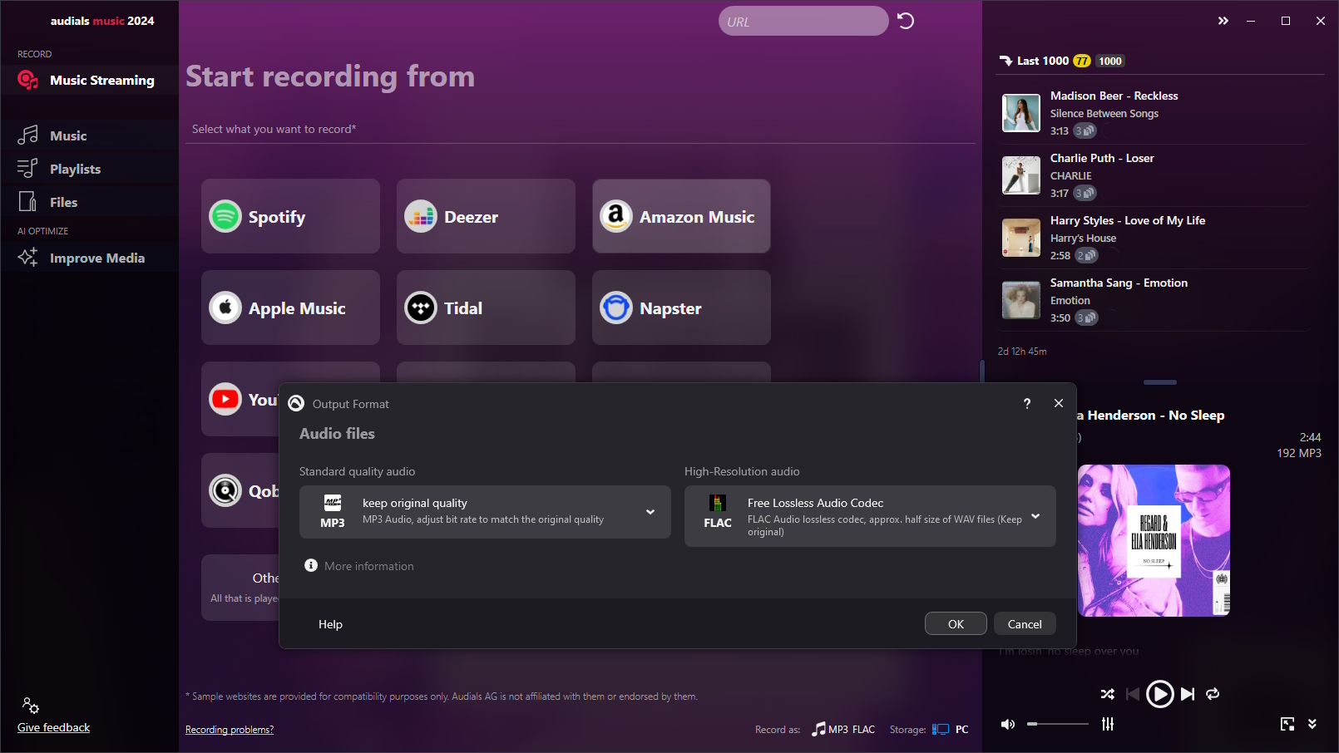Open the Playlists sidebar section

pos(75,169)
